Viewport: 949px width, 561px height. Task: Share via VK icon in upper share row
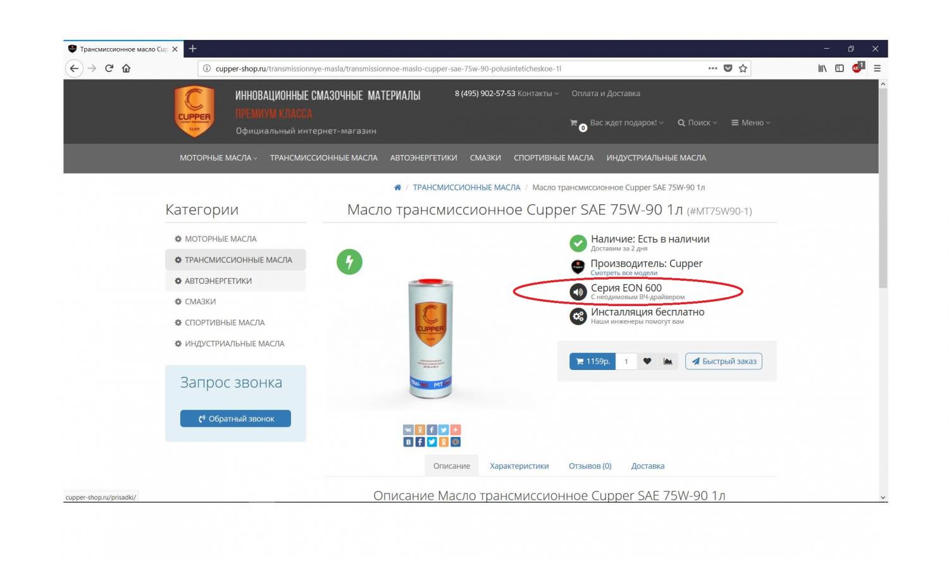tap(408, 429)
